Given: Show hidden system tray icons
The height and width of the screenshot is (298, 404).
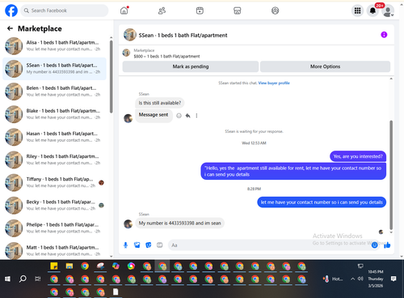Looking at the screenshot, I should (352, 279).
